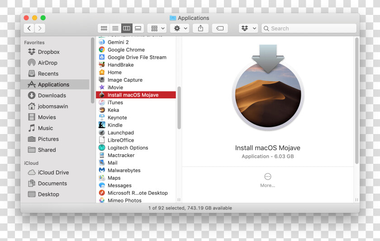Click the Favorites sidebar heading
The height and width of the screenshot is (241, 380).
(34, 42)
